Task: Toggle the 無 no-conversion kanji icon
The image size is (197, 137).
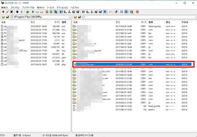Action: [x=105, y=12]
